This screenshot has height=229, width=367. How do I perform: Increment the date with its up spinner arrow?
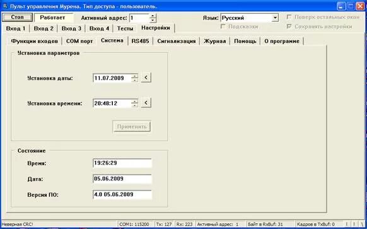click(x=134, y=76)
